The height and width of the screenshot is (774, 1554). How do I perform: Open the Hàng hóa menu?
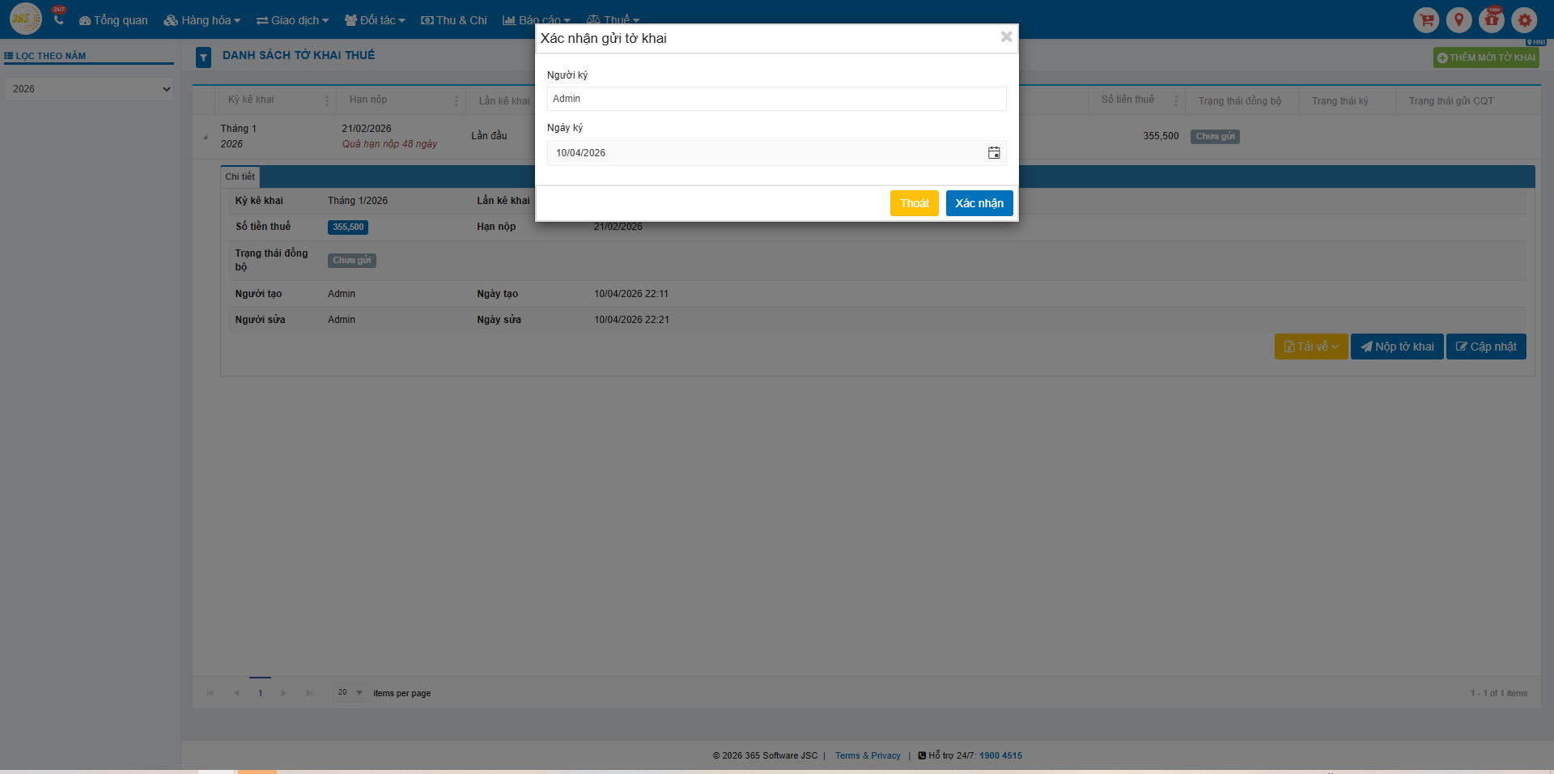coord(202,20)
